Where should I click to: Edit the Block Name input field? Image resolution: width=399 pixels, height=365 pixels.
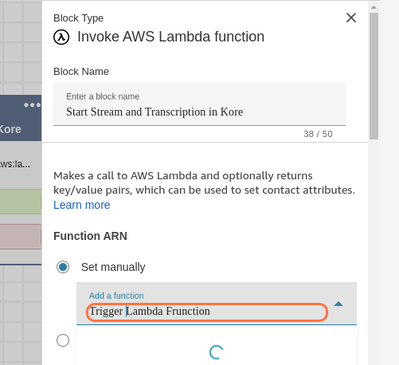click(199, 104)
